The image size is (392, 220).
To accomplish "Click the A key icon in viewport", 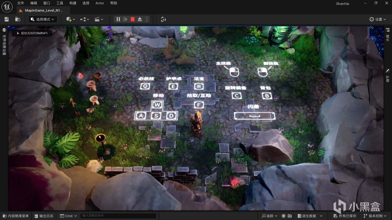I will pyautogui.click(x=141, y=116).
